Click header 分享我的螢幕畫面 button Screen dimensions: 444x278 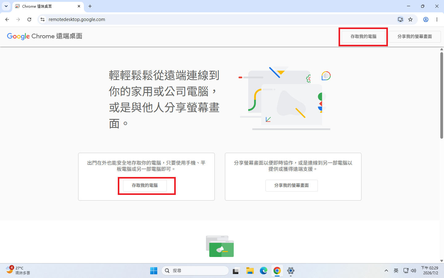(x=415, y=36)
